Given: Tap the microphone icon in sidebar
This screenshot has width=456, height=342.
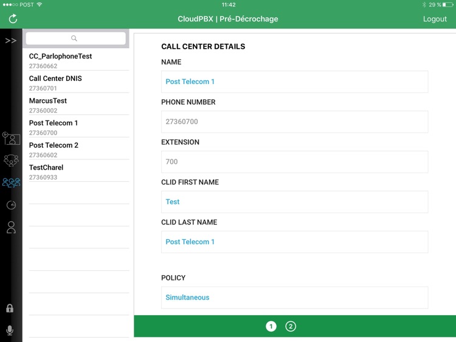Looking at the screenshot, I should (10, 330).
